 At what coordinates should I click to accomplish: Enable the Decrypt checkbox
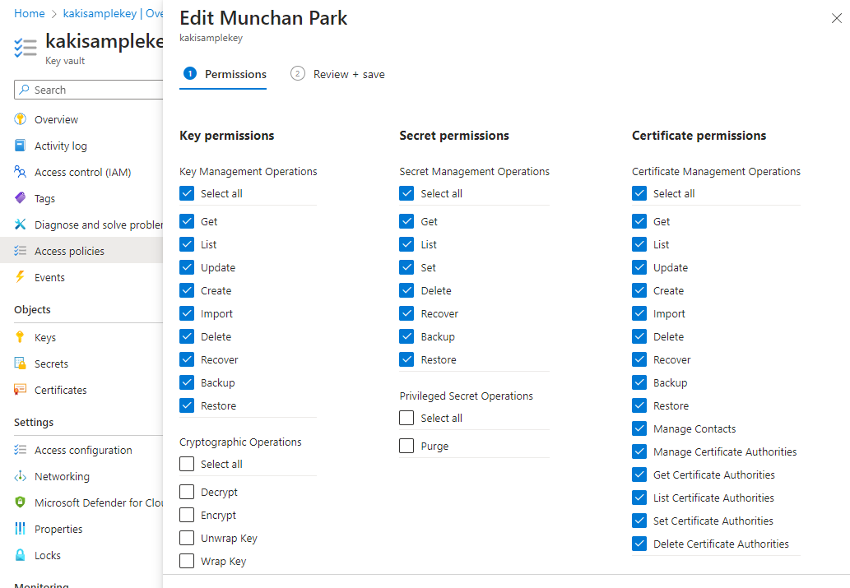pos(187,492)
